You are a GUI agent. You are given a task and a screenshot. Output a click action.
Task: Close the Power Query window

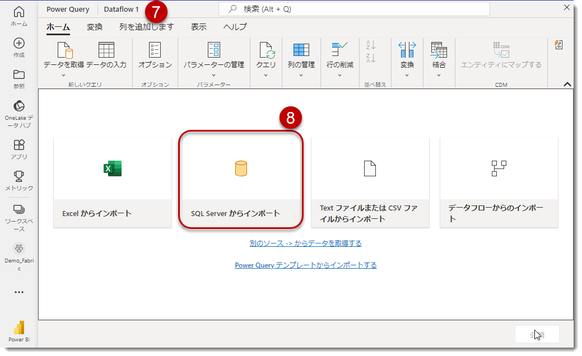(567, 7)
